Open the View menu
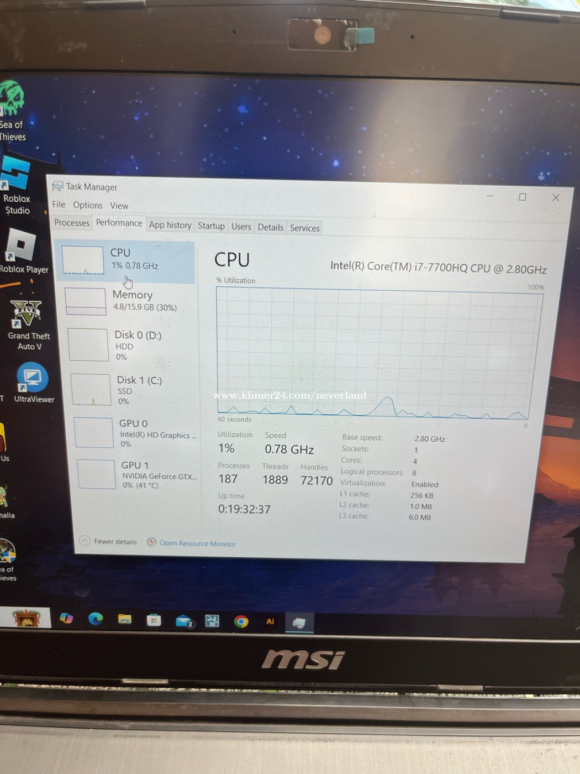580x774 pixels. click(119, 206)
